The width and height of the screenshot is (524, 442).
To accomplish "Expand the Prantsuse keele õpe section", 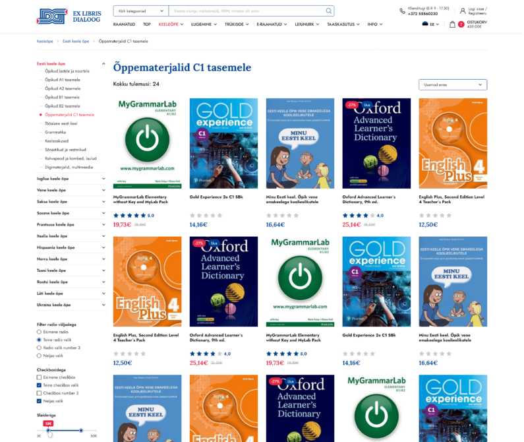I will pyautogui.click(x=103, y=224).
